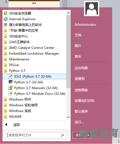This screenshot has width=120, height=144.
Task: Click the 关机 shutdown button
Action: (79, 135)
